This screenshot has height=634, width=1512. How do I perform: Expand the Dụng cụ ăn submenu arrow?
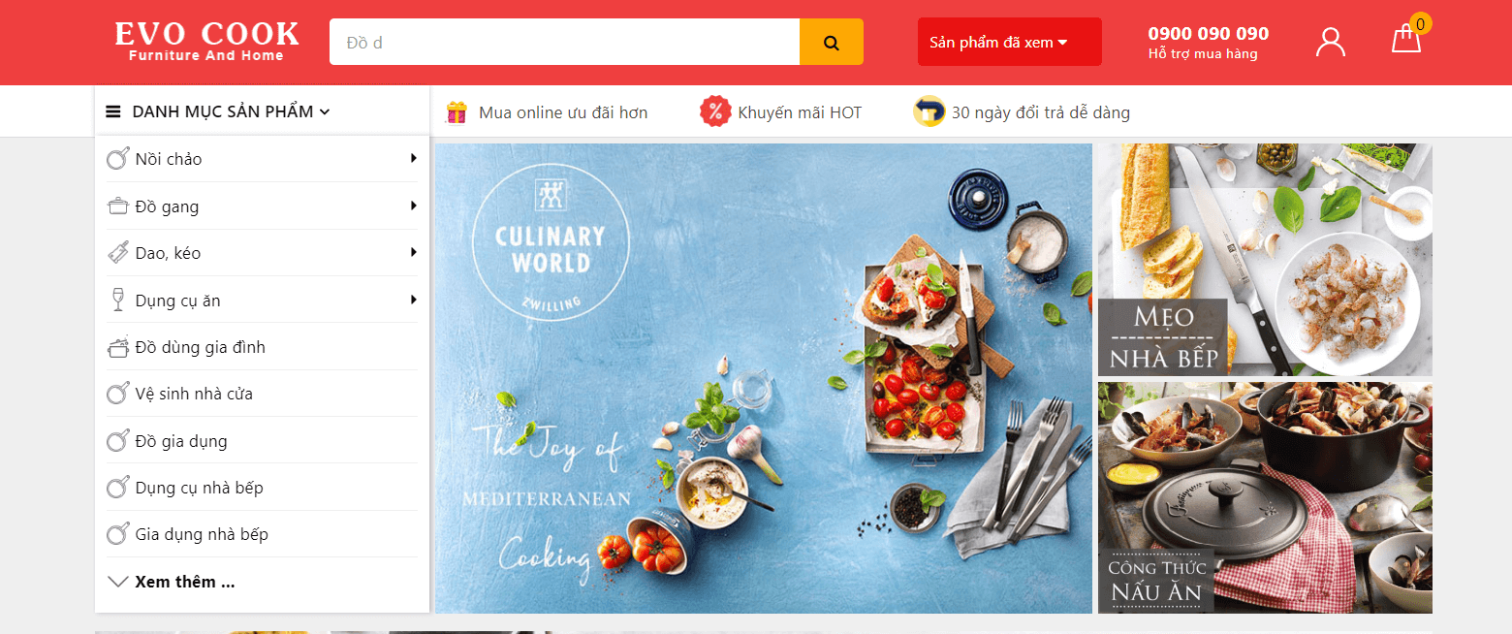414,300
